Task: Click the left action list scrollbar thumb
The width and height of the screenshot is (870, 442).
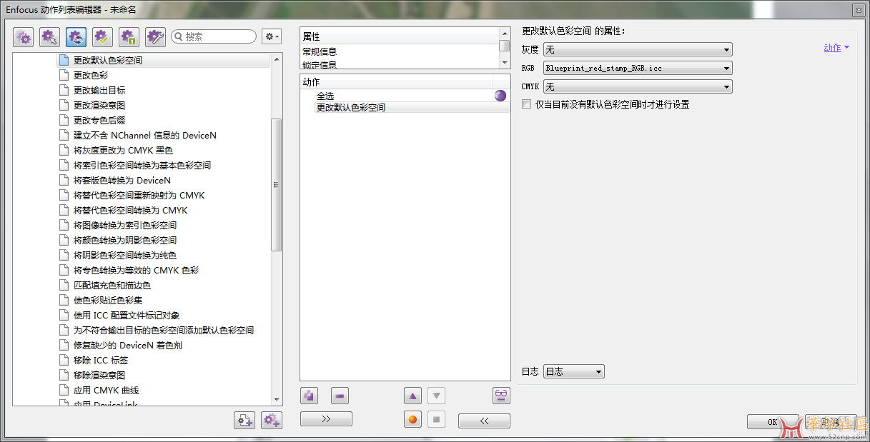Action: point(277,184)
